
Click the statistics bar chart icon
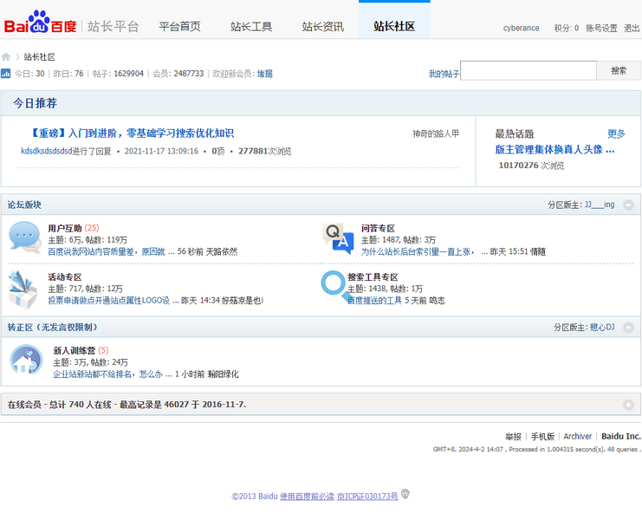(6, 74)
